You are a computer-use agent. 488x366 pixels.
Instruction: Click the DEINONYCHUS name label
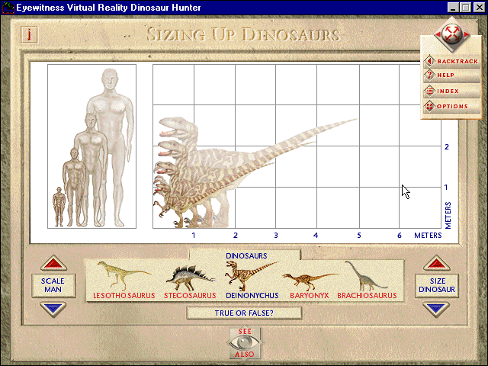coord(252,296)
